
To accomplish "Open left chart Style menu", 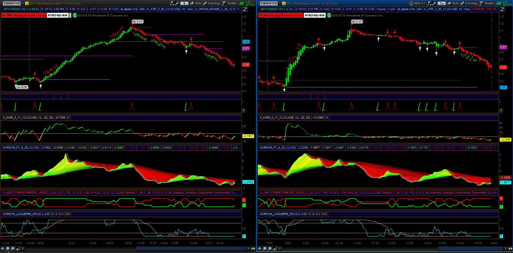I will 196,3.
